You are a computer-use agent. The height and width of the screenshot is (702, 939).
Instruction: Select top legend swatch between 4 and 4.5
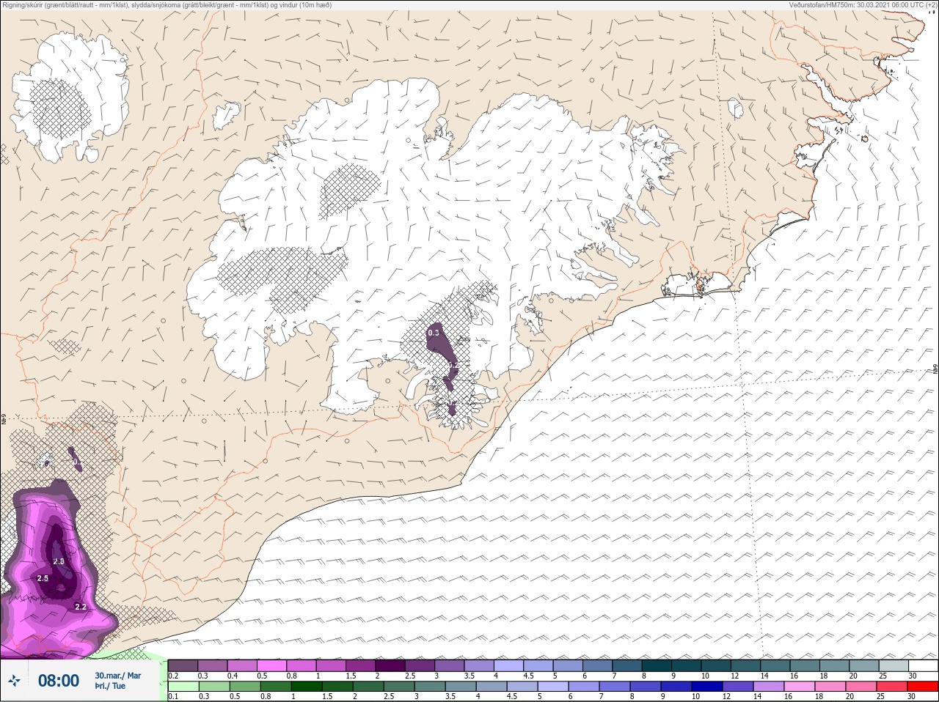tap(510, 665)
